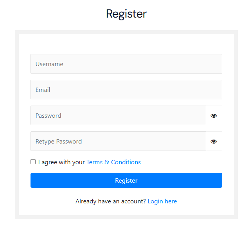Image resolution: width=248 pixels, height=228 pixels.
Task: Click the eye icon beside Retype Password
Action: (214, 141)
